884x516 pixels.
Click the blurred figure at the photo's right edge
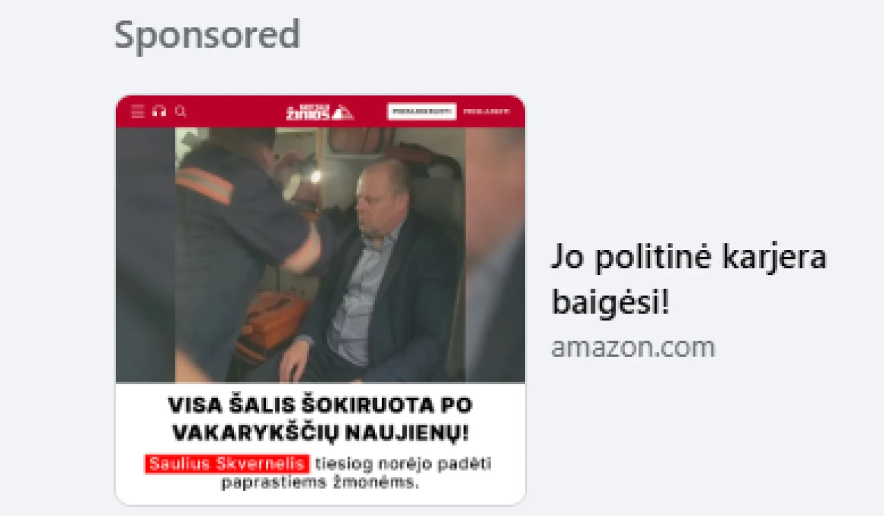[x=495, y=255]
